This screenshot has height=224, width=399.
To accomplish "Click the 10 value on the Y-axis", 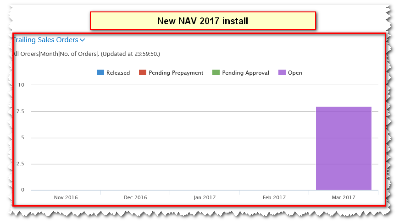I will tap(21, 85).
